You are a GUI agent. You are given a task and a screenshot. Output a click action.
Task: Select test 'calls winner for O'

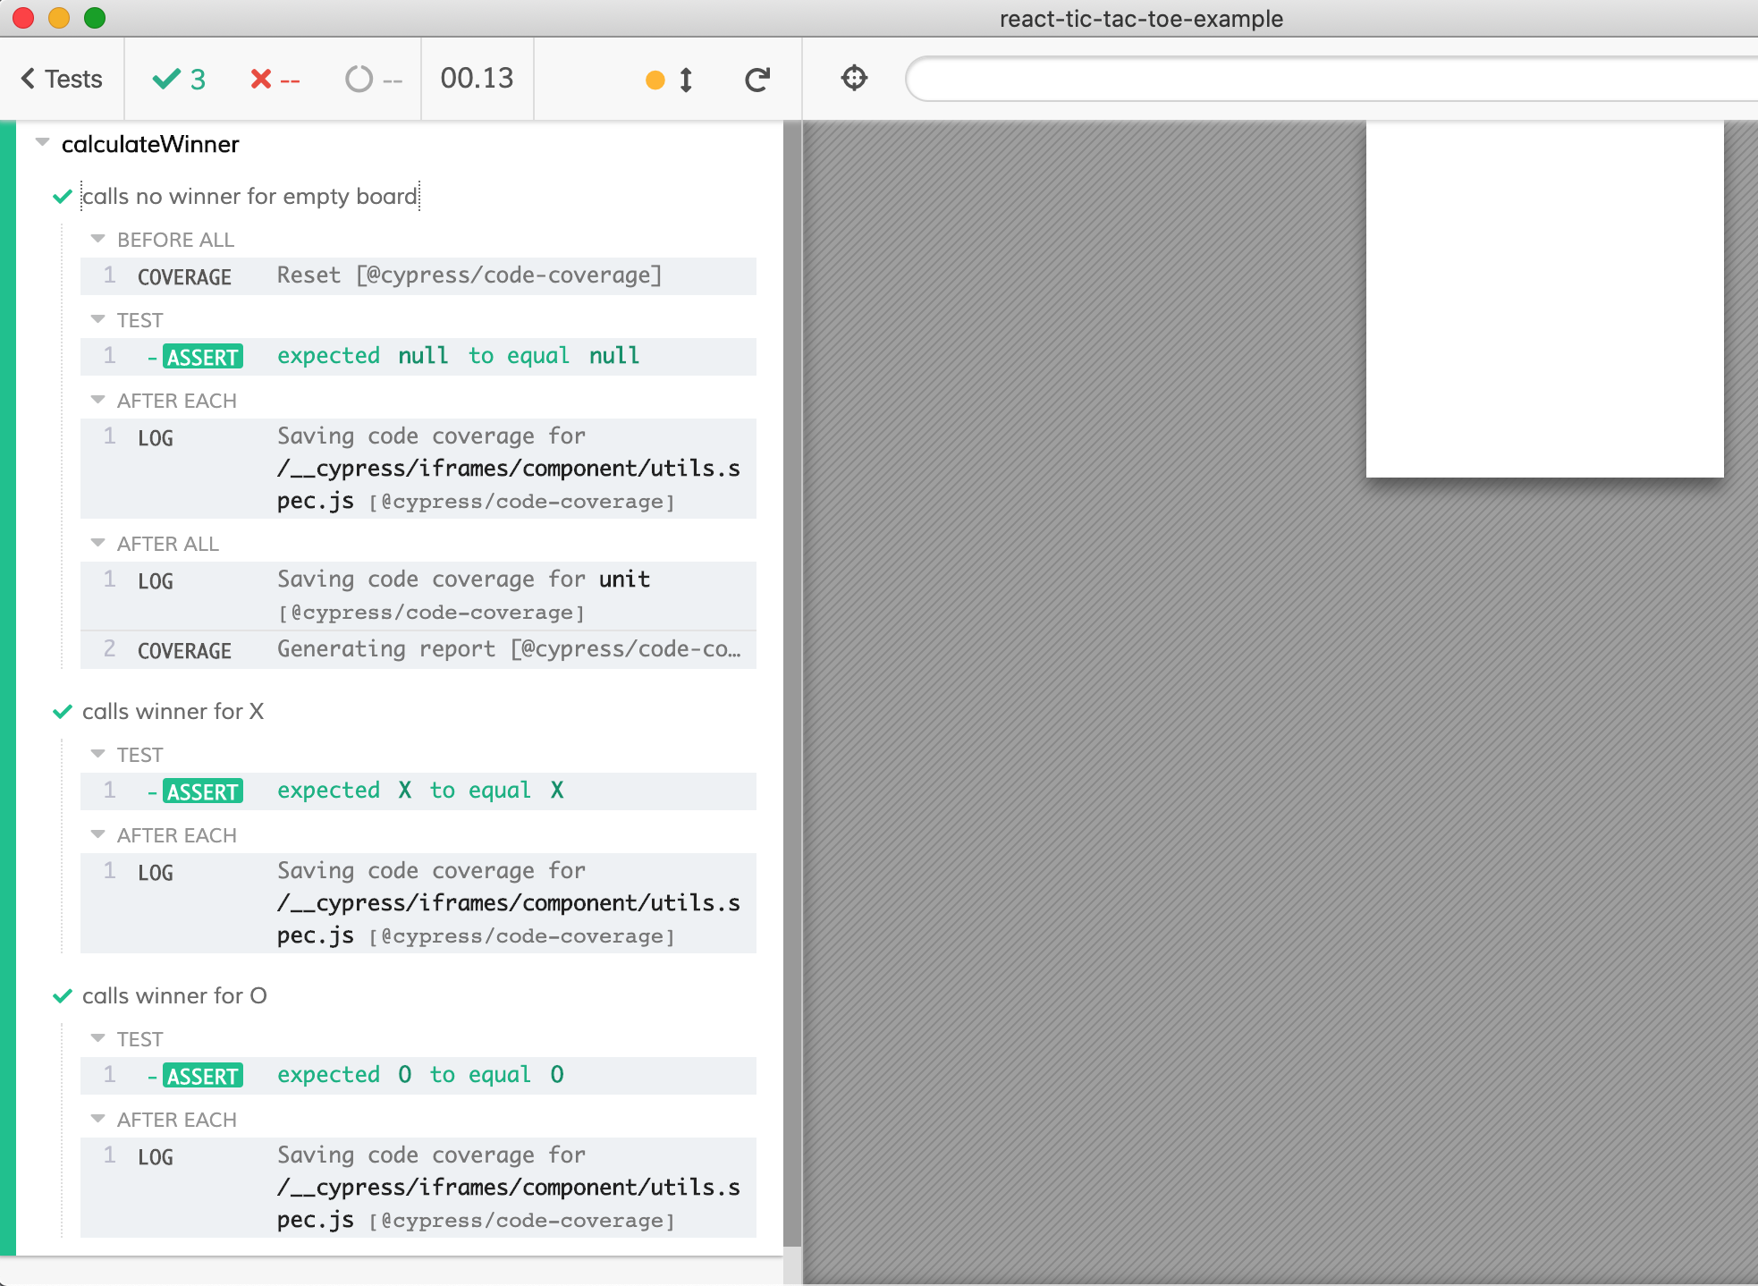click(174, 995)
